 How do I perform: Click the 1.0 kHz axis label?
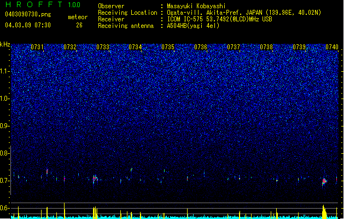5,99
